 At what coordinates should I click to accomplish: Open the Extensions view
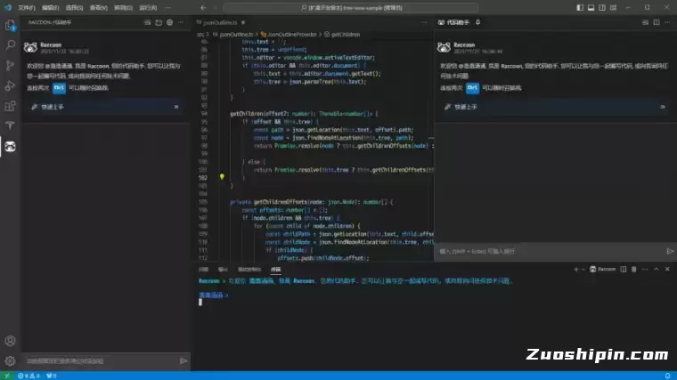pyautogui.click(x=10, y=106)
